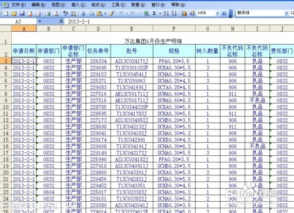Image resolution: width=294 pixels, height=213 pixels.
Task: Open the AutoSum functions dropdown arrow
Action: (160, 14)
